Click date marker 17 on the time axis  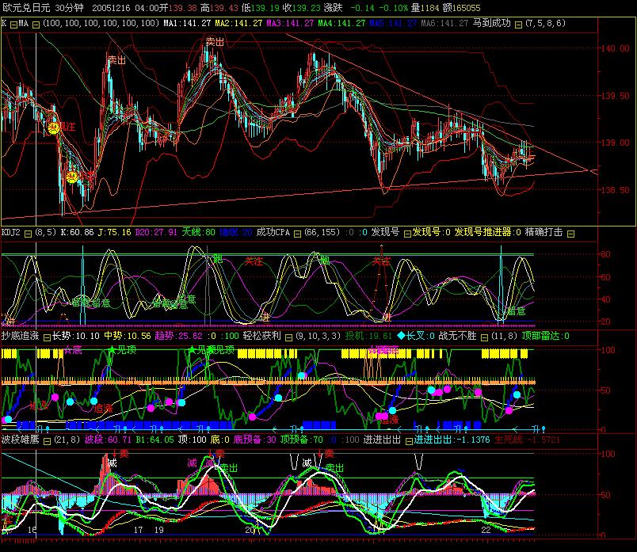click(x=138, y=530)
